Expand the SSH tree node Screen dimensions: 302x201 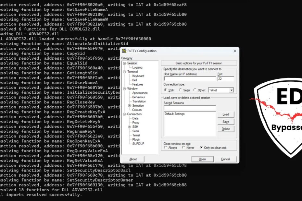pyautogui.click(x=130, y=127)
